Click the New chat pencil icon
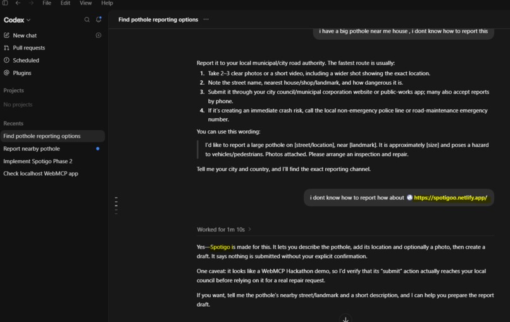This screenshot has height=322, width=510. [x=6, y=35]
